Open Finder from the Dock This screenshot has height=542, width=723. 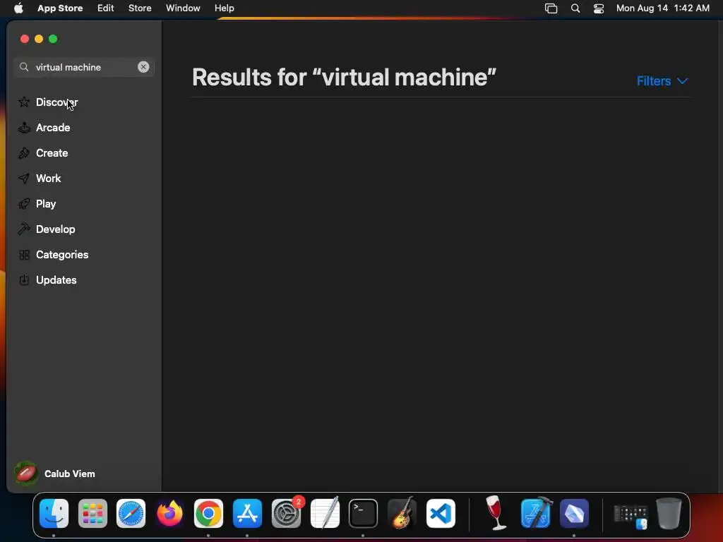pyautogui.click(x=54, y=513)
